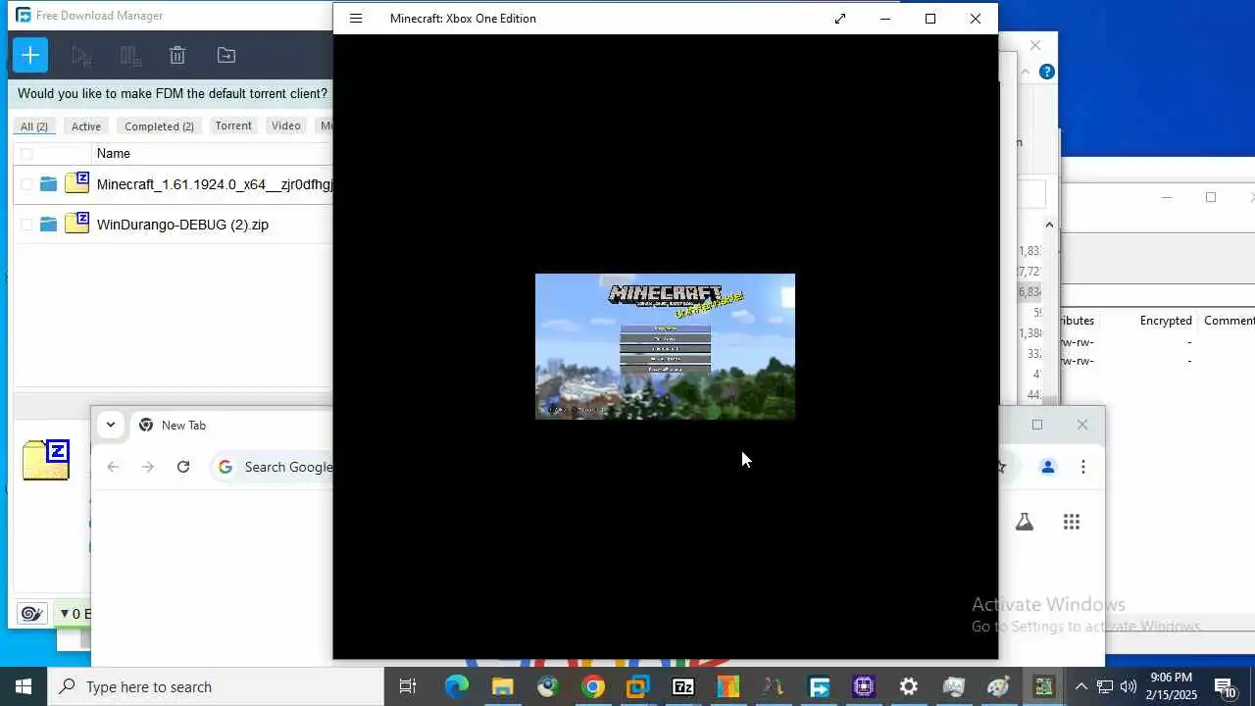The image size is (1255, 706).
Task: Tick the select-all checkbox in FDM header
Action: click(26, 154)
